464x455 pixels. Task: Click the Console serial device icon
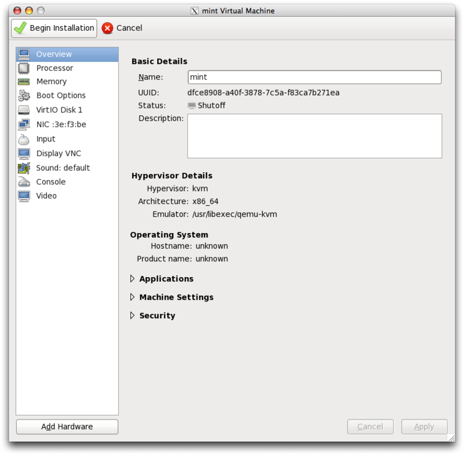coord(24,182)
